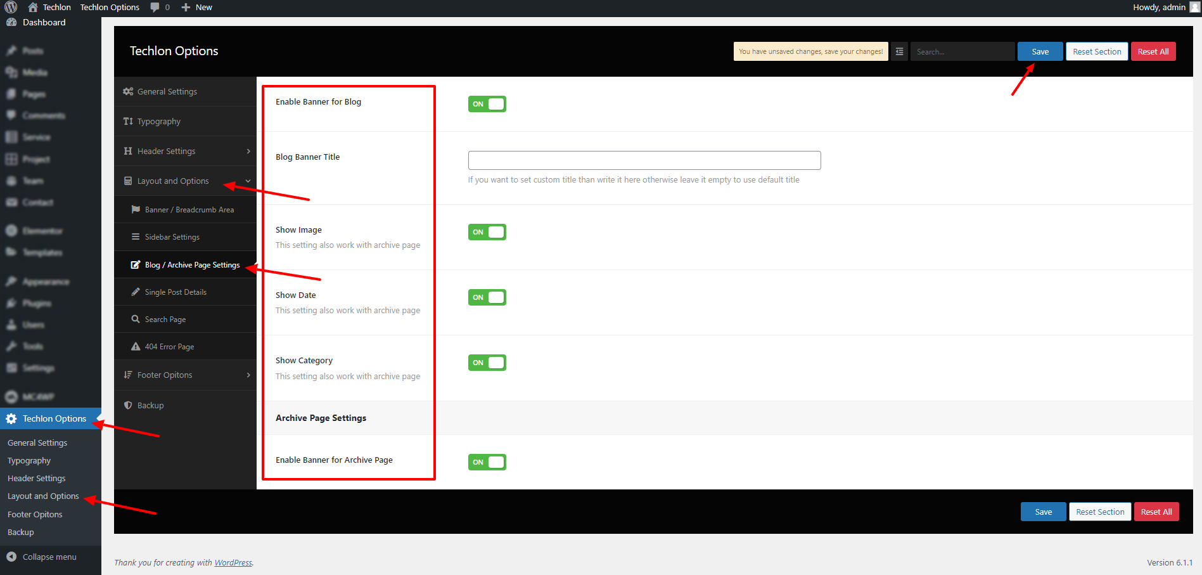Click the WordPress logo icon
Screen dimensions: 1202x575
tap(11, 7)
